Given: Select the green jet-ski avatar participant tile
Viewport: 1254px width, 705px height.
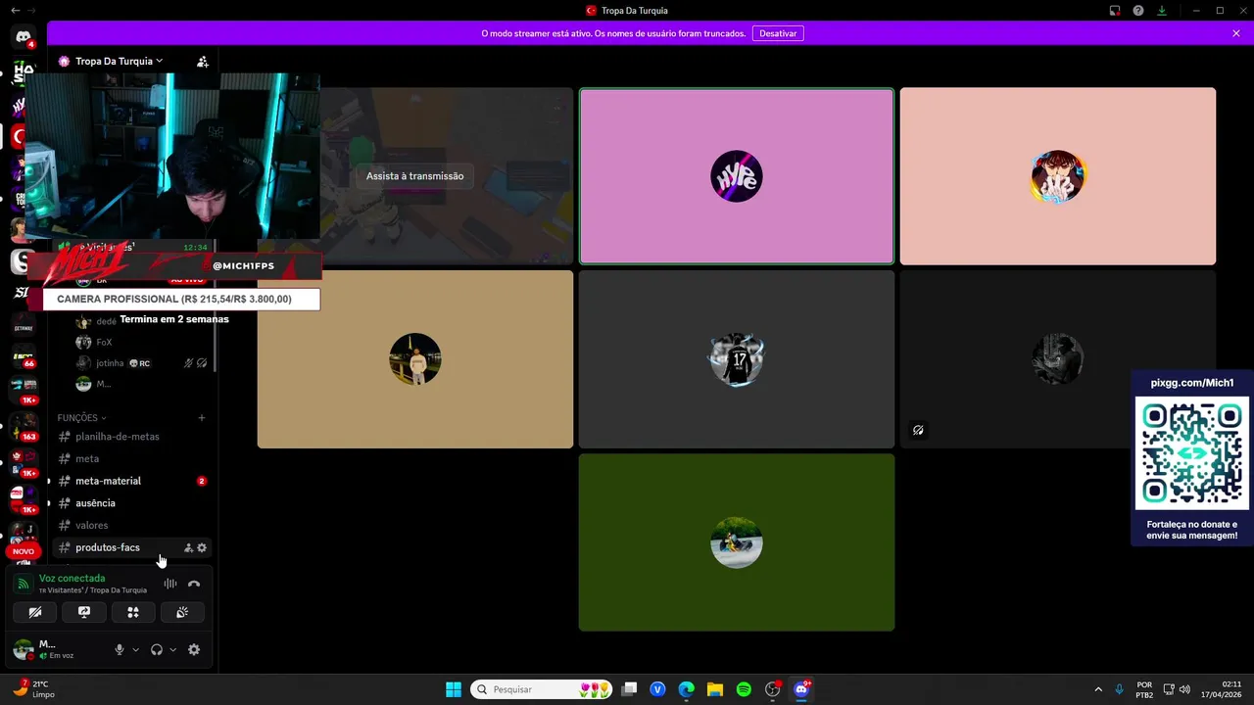Looking at the screenshot, I should [737, 542].
